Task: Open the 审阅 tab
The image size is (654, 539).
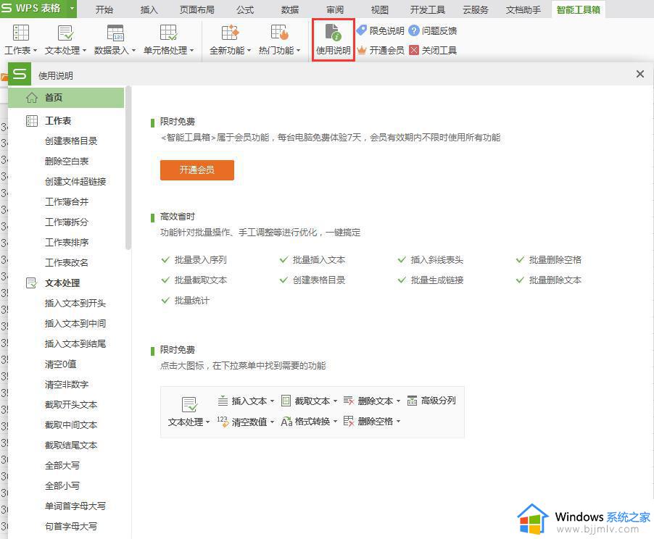Action: point(335,9)
